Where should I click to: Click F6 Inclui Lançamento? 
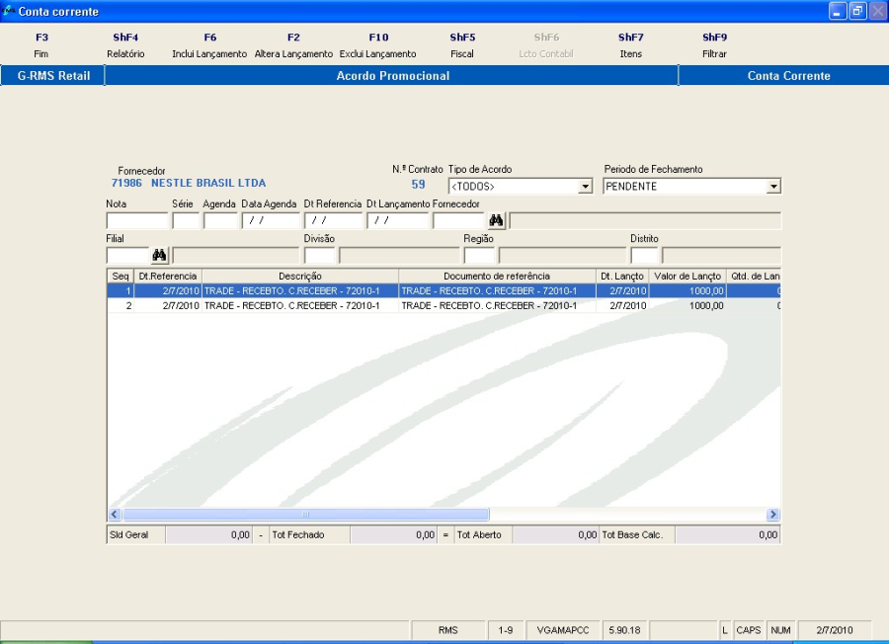(209, 45)
